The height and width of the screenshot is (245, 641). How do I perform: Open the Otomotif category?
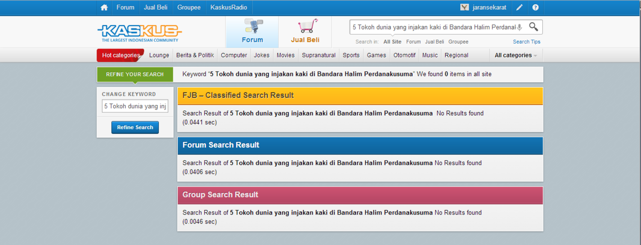[x=405, y=55]
